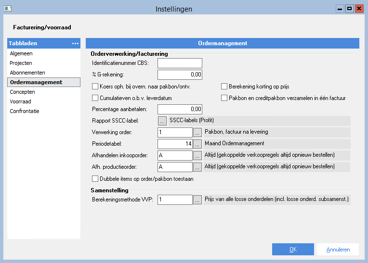This screenshot has height=263, width=368.
Task: Click the Periodetabel number field
Action: click(175, 144)
